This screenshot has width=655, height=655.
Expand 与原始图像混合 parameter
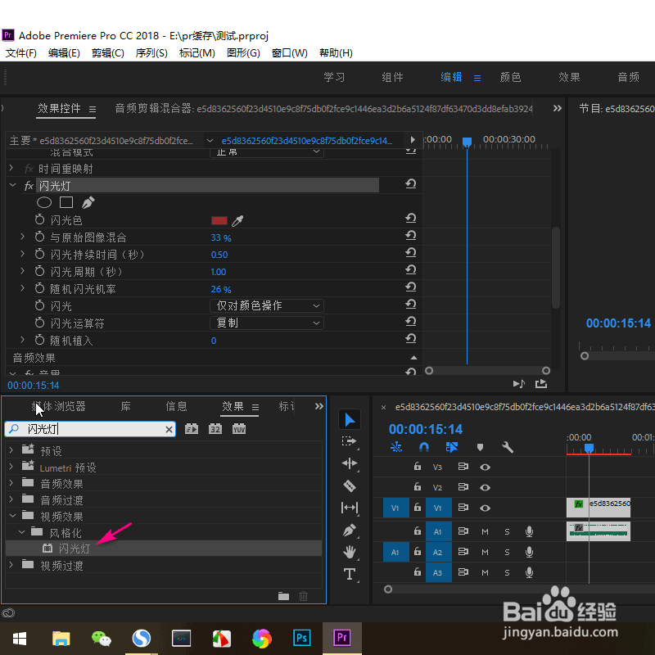23,237
